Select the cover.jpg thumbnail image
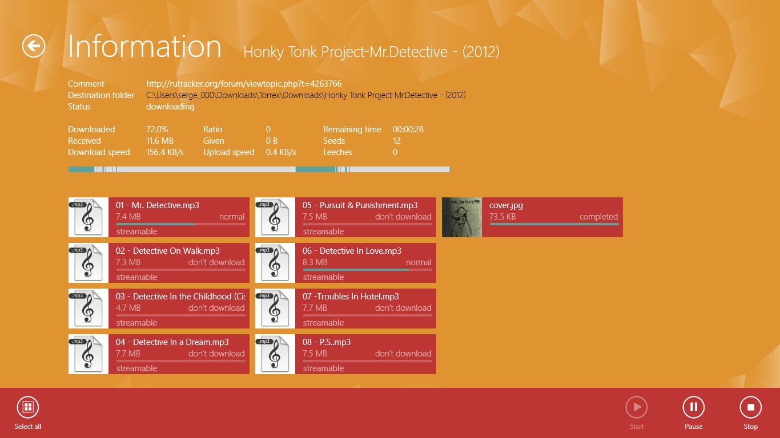 point(462,217)
